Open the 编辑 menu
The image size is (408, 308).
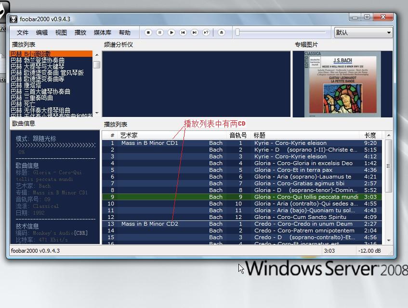click(41, 33)
